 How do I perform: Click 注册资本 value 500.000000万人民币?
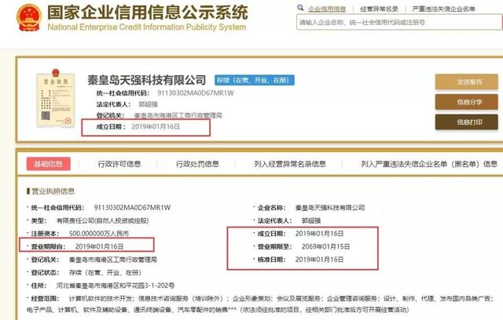99,234
